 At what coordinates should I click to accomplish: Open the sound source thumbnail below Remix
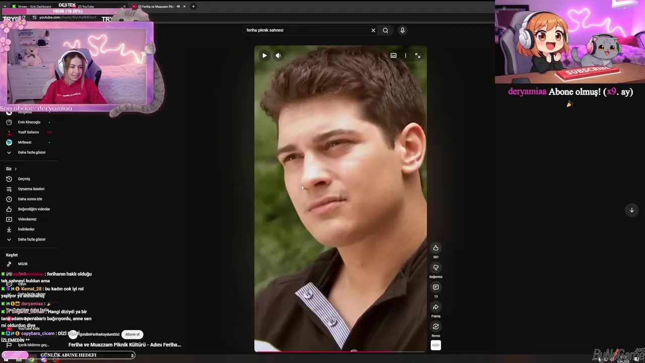coord(436,345)
